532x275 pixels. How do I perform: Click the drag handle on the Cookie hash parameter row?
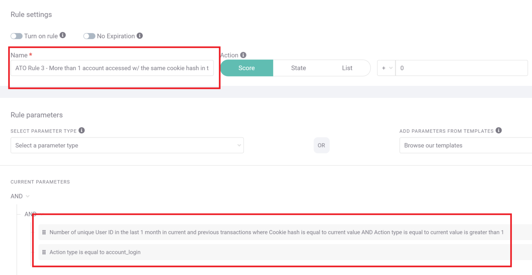(x=44, y=232)
